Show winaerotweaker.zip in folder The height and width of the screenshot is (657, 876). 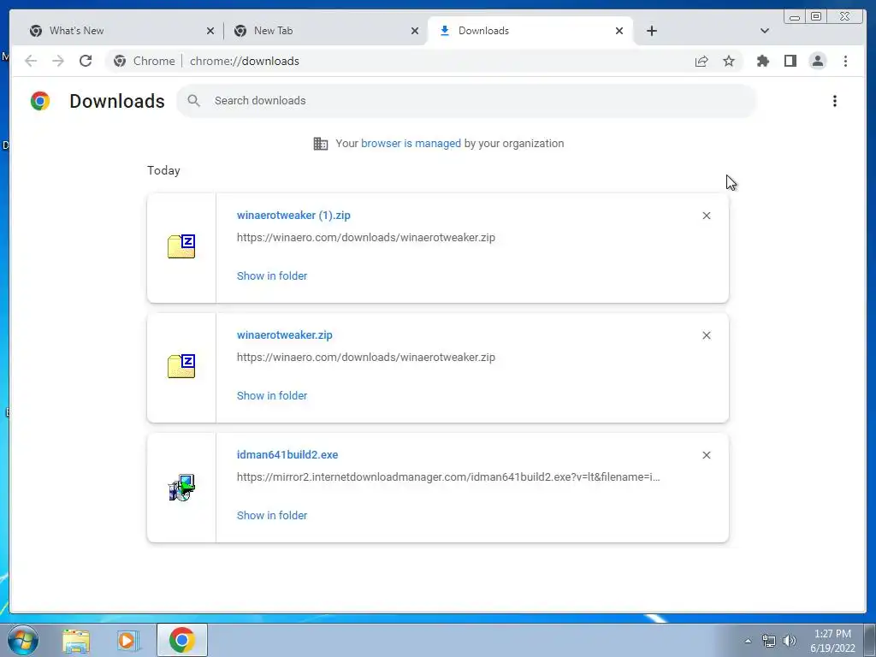tap(271, 395)
